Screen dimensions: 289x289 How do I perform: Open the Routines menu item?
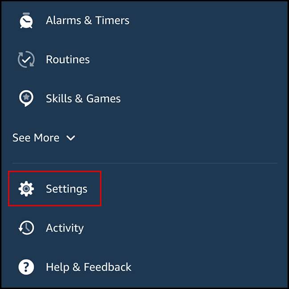[x=144, y=59]
